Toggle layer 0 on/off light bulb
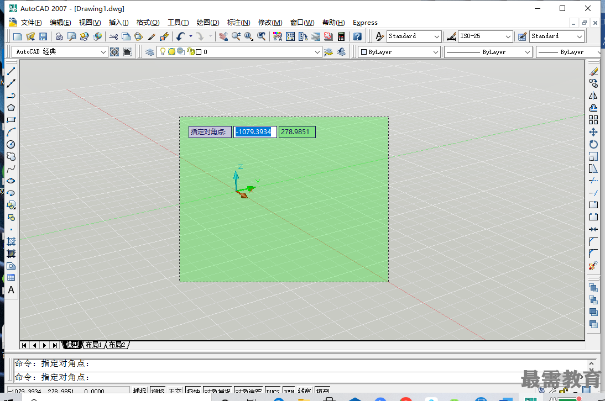605x401 pixels. 163,51
